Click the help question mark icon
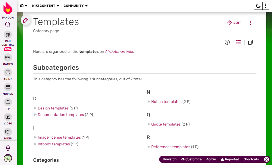The width and height of the screenshot is (272, 165). click(227, 42)
